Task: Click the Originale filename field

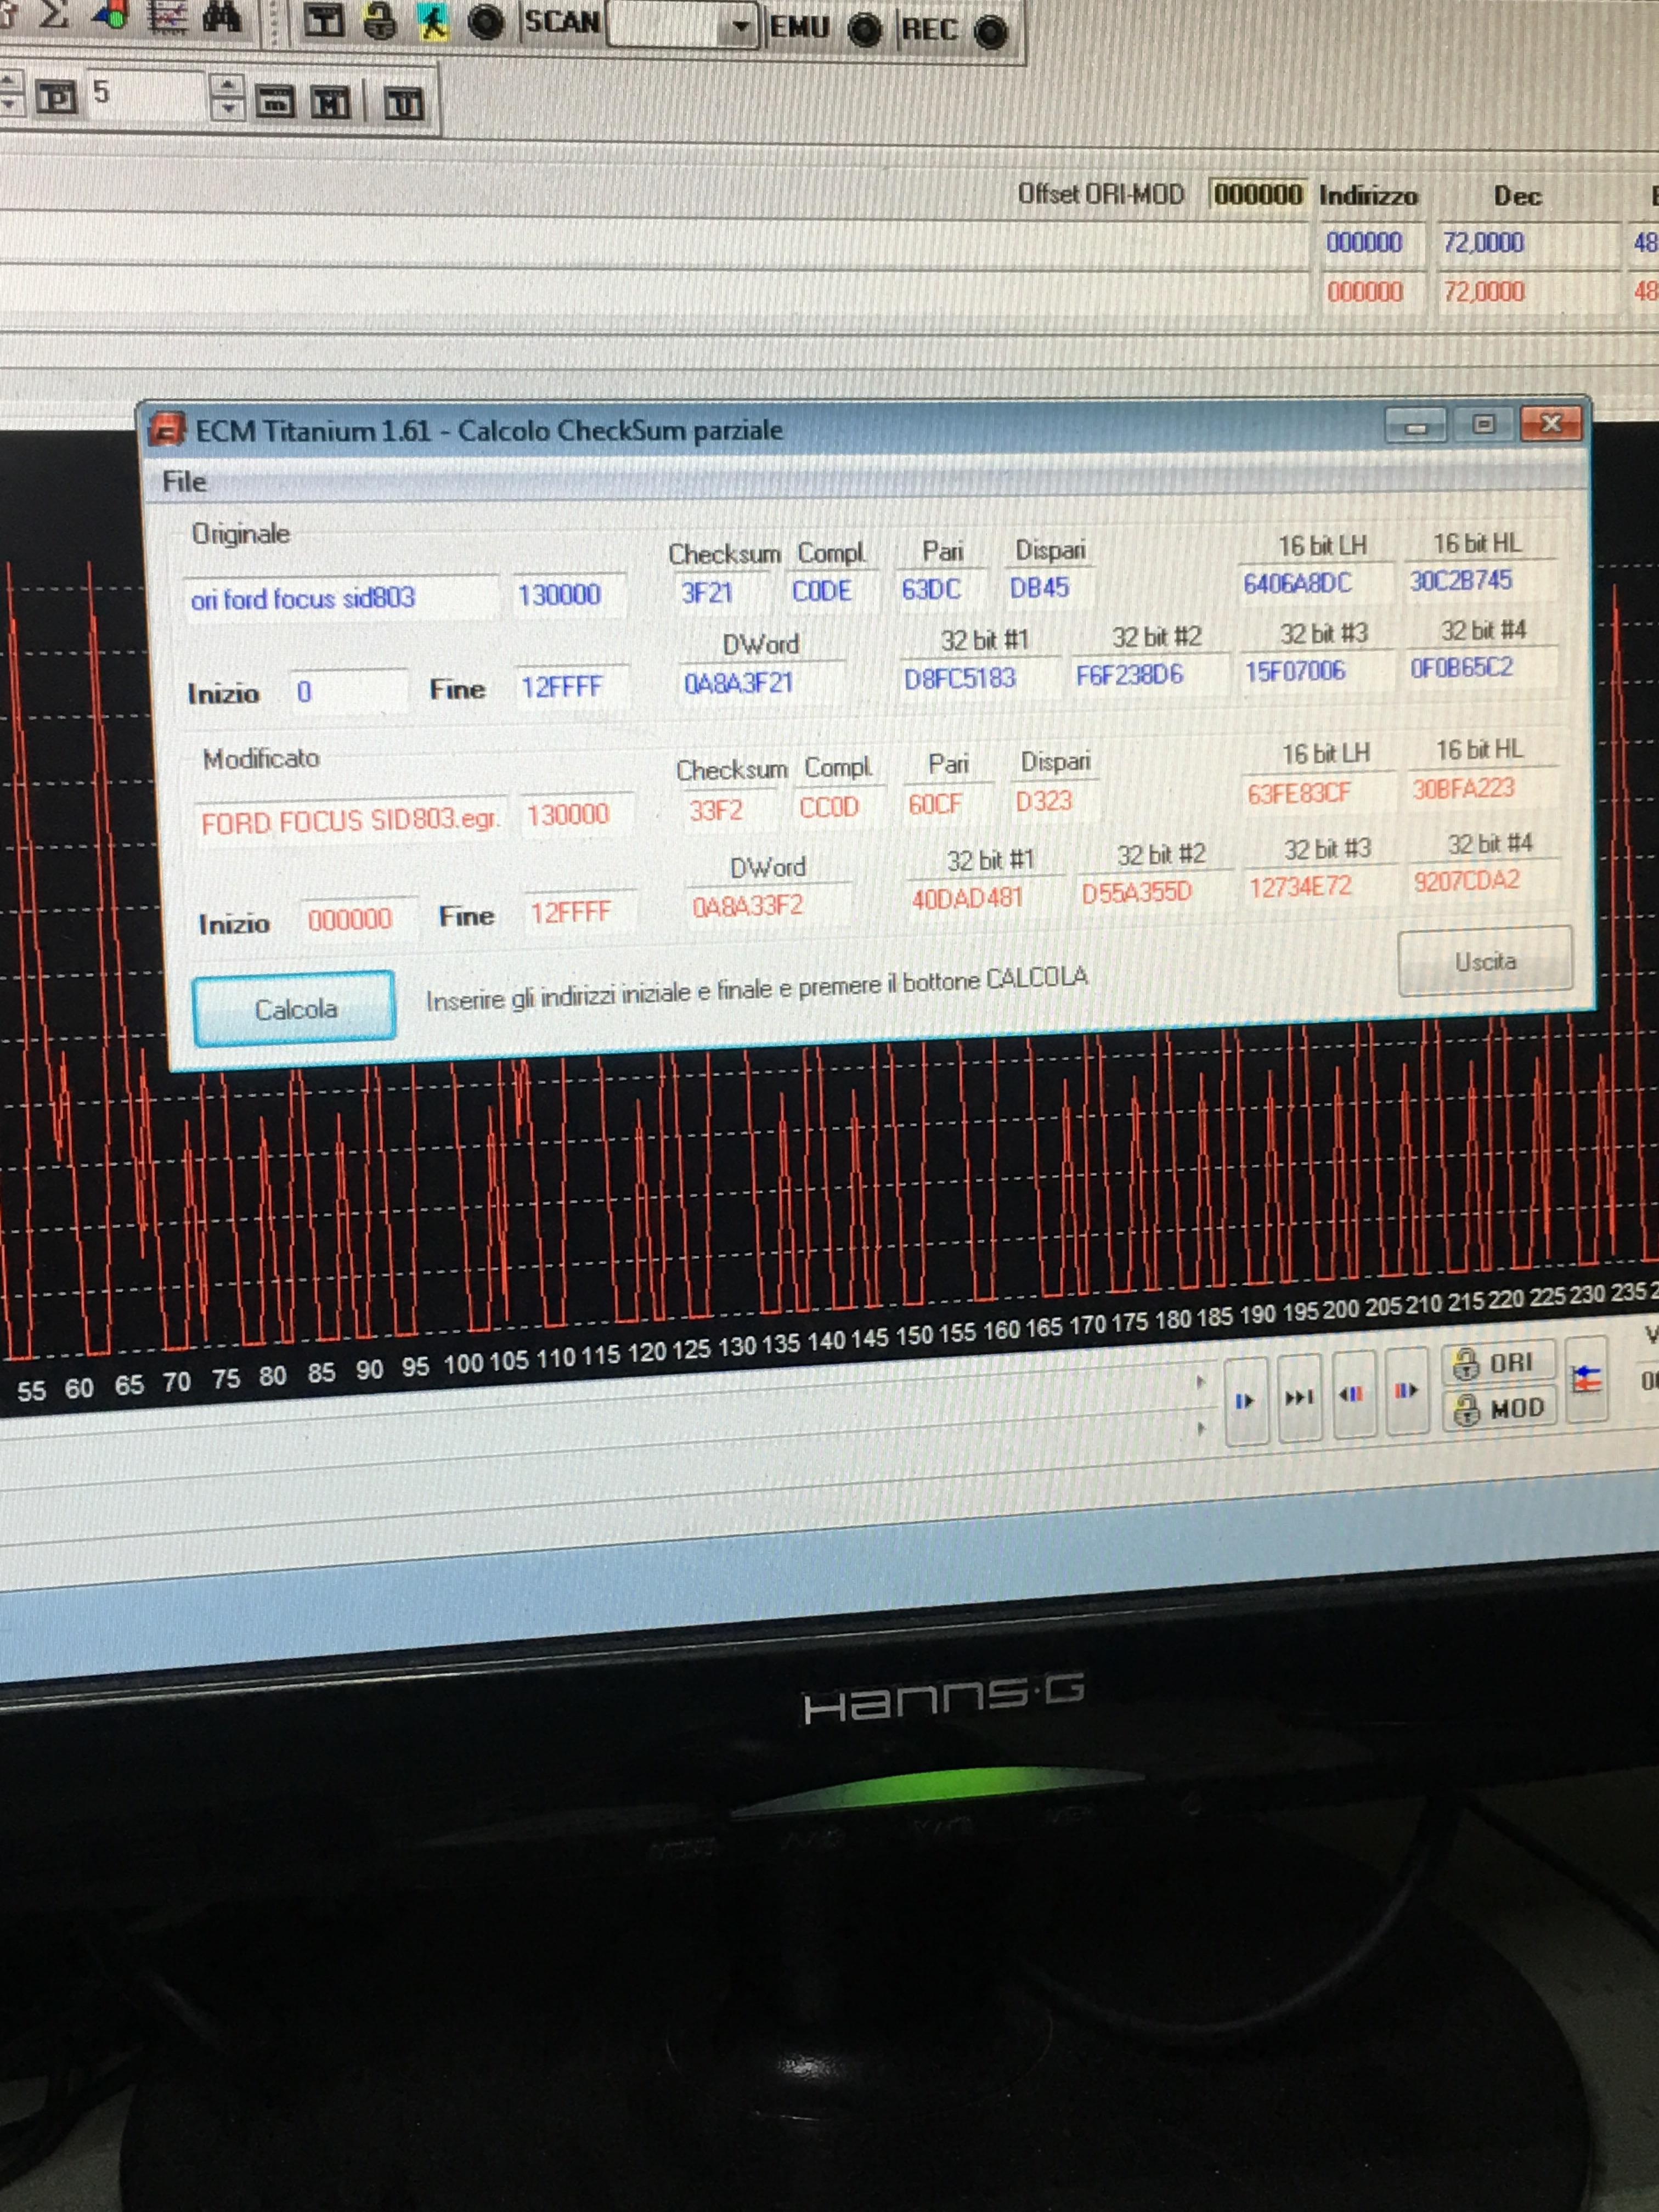Action: coord(340,598)
